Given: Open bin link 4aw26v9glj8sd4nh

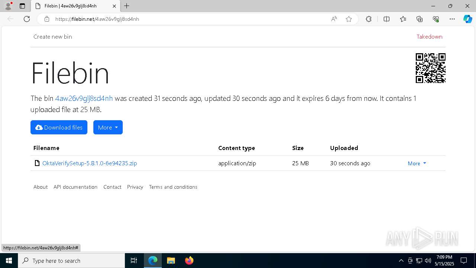Looking at the screenshot, I should [x=84, y=98].
